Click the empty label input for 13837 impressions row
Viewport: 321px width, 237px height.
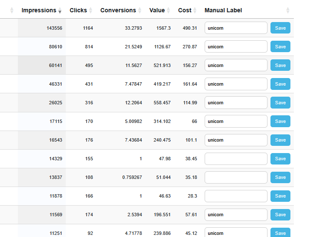click(x=236, y=177)
